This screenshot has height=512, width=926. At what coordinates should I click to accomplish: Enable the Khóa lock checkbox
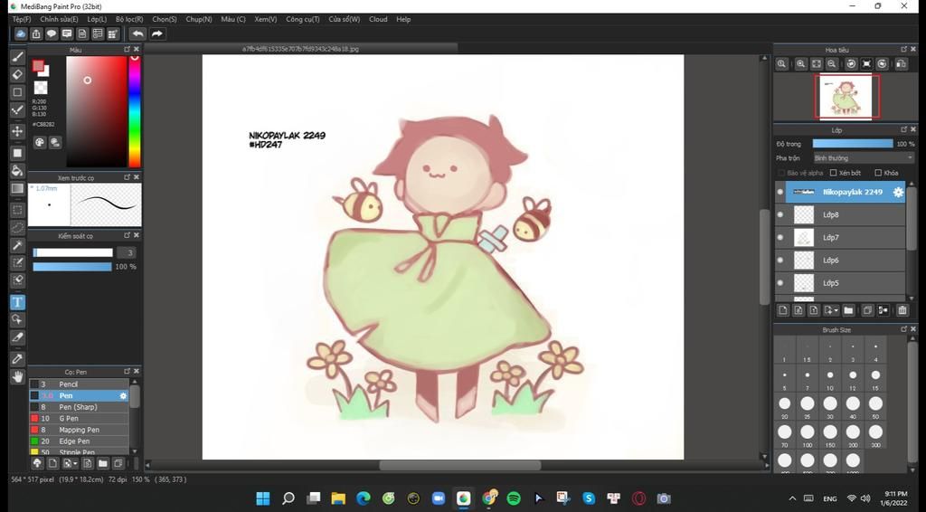pyautogui.click(x=878, y=173)
